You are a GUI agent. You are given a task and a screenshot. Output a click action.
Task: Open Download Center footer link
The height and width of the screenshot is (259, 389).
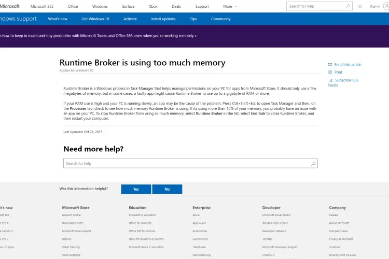pyautogui.click(x=73, y=223)
